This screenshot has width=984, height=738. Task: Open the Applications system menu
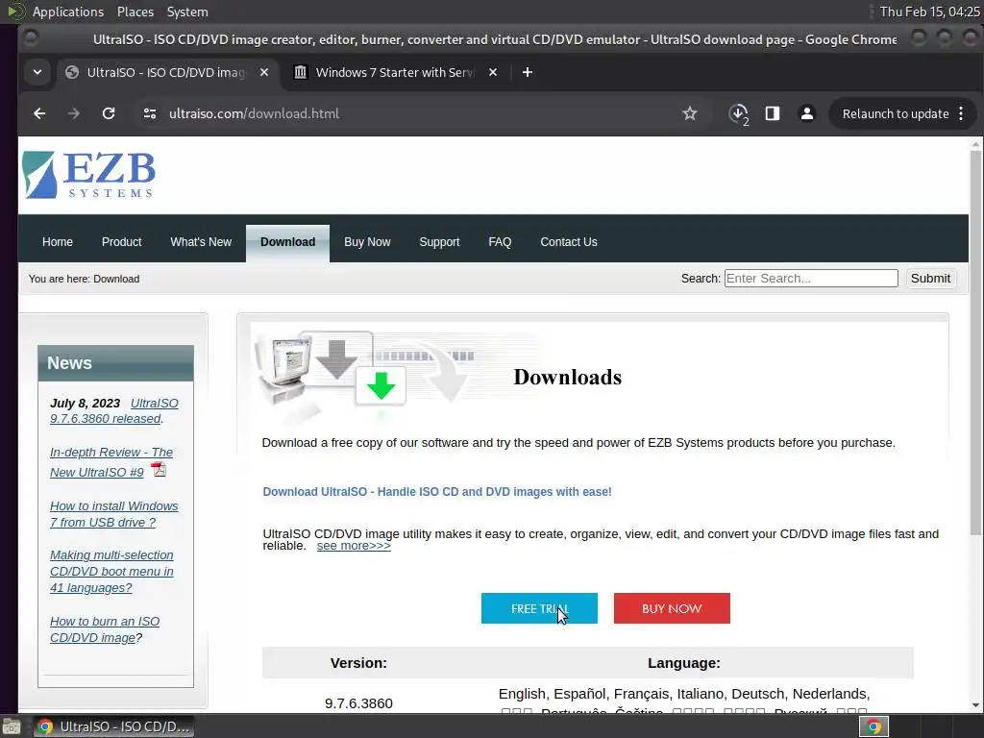click(68, 12)
